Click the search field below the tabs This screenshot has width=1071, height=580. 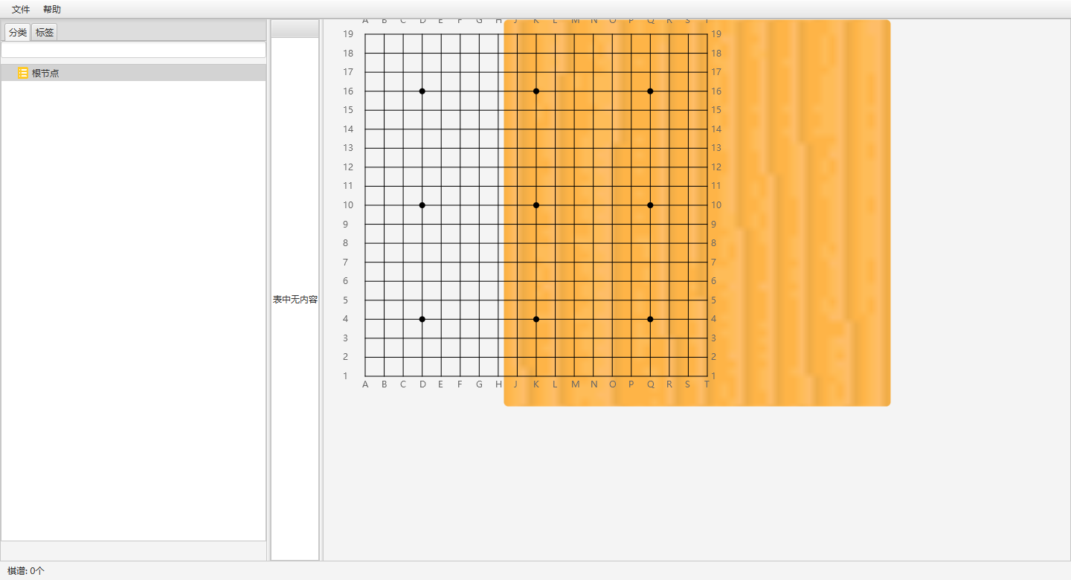pyautogui.click(x=133, y=50)
